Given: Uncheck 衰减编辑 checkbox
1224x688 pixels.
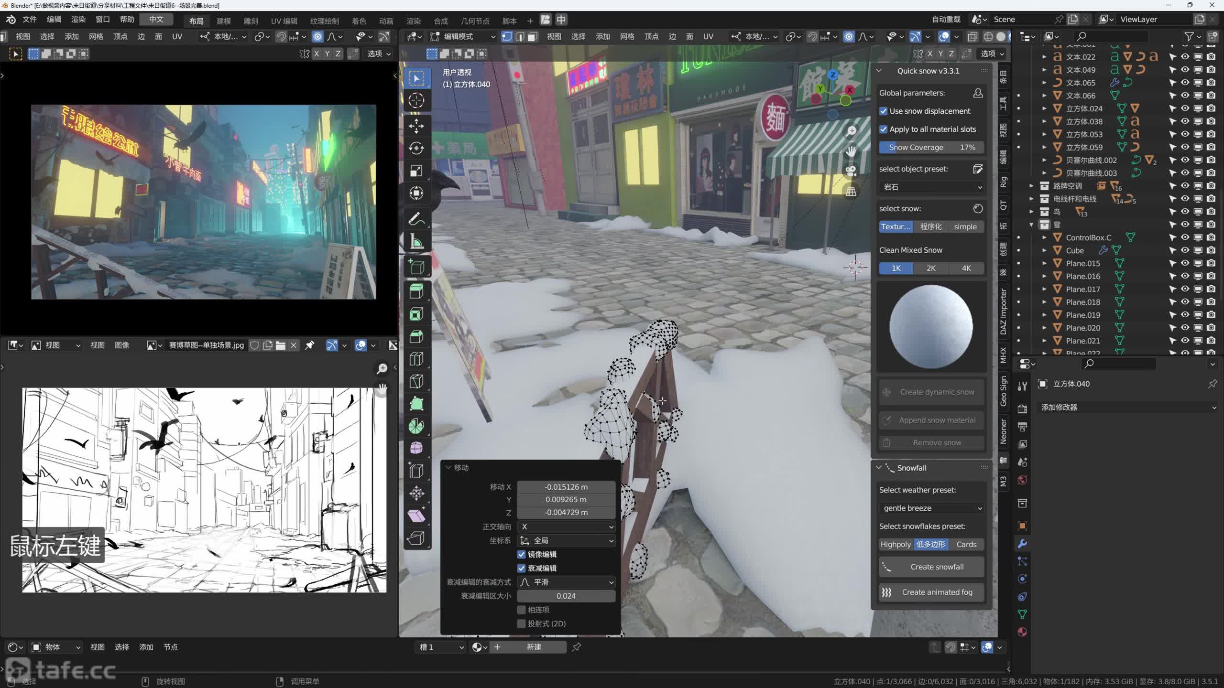Looking at the screenshot, I should [521, 568].
